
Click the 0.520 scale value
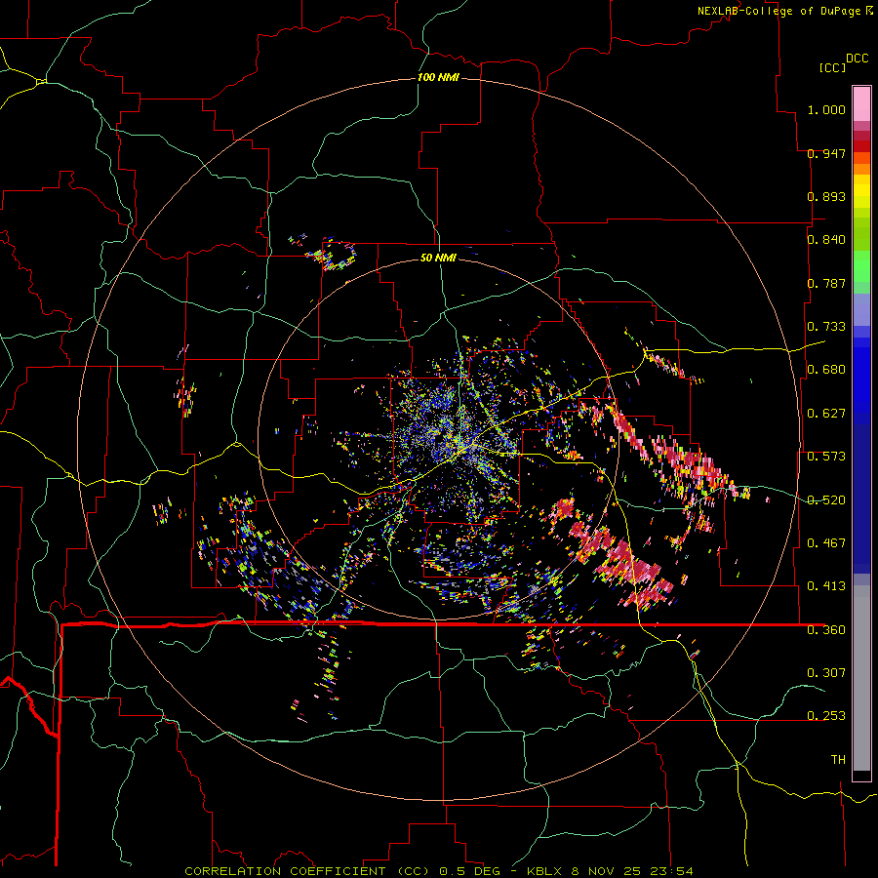click(826, 500)
